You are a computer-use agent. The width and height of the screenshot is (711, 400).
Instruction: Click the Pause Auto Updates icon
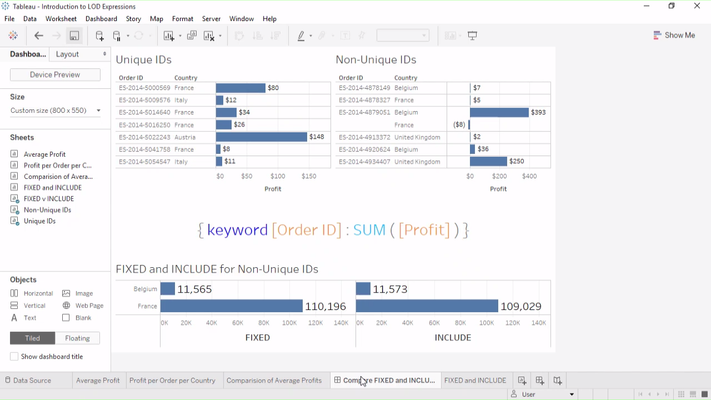[117, 36]
